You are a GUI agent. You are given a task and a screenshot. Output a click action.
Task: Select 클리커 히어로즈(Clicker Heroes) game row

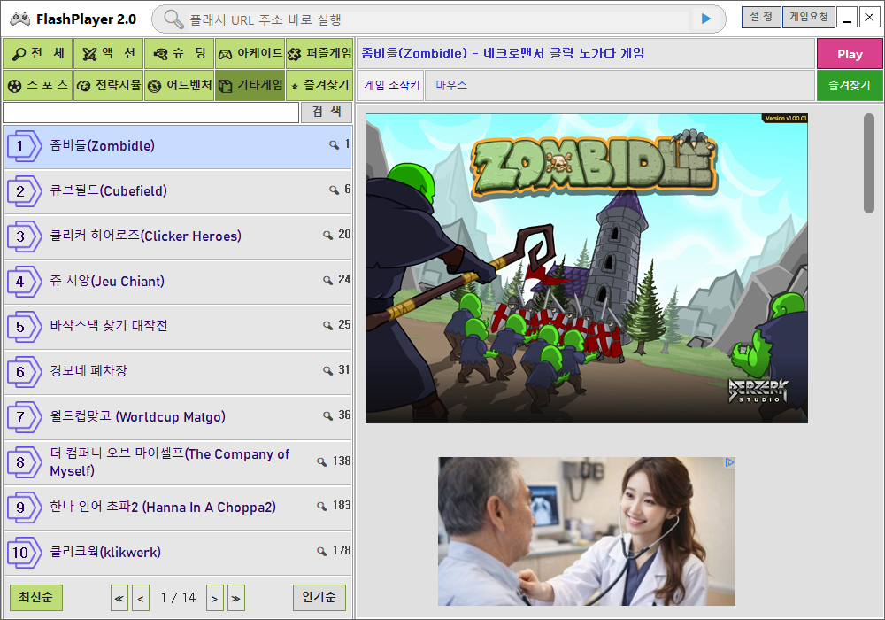pos(178,236)
